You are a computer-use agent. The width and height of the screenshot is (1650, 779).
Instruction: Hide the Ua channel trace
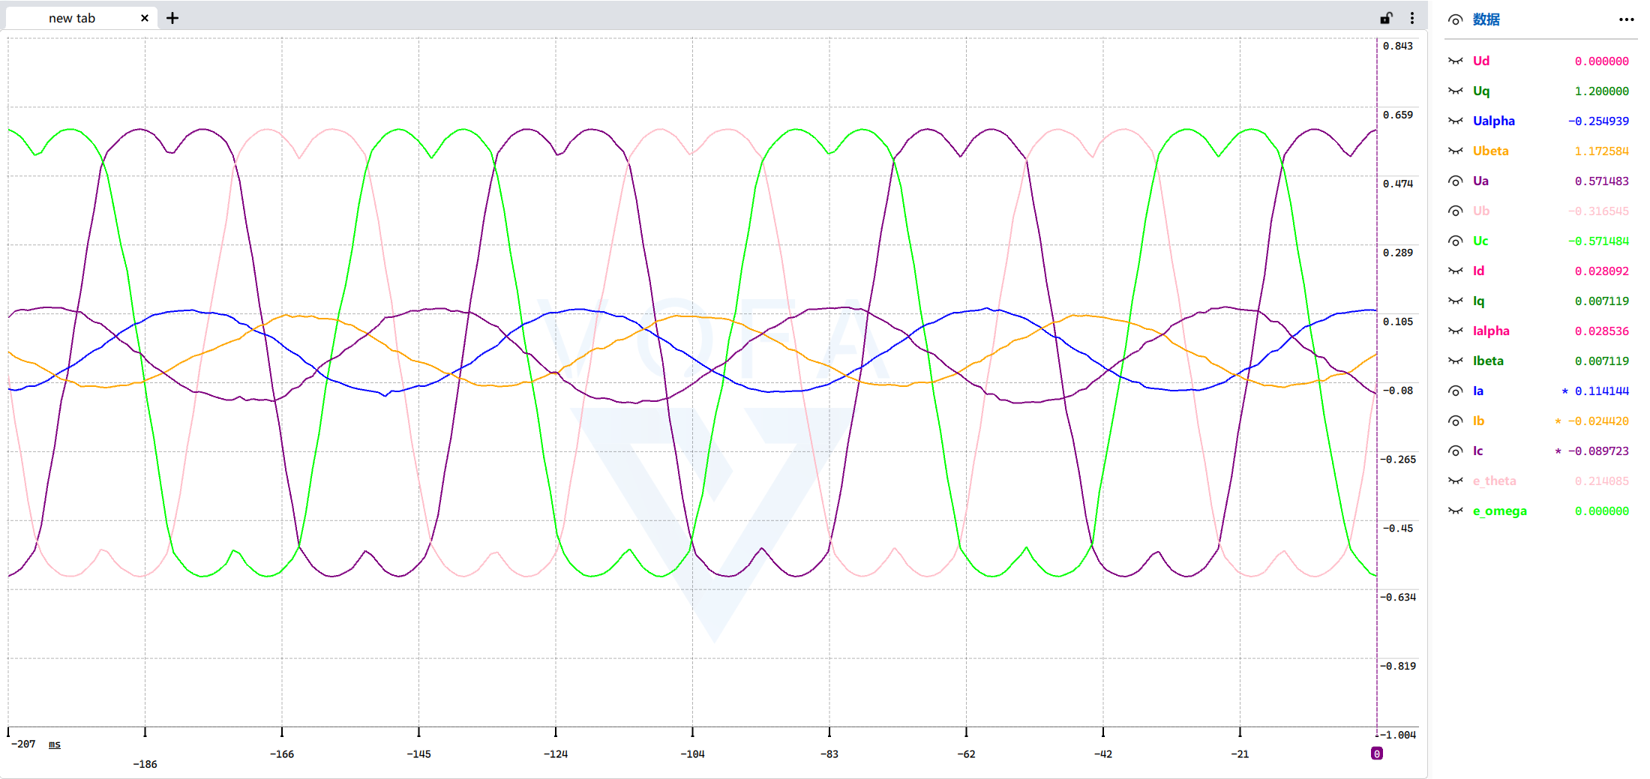click(1455, 181)
